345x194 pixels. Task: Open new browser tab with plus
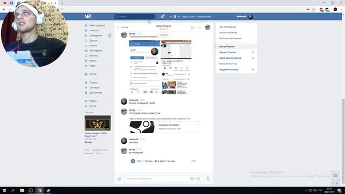62,3
